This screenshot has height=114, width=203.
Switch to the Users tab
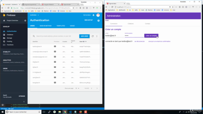click(32, 26)
